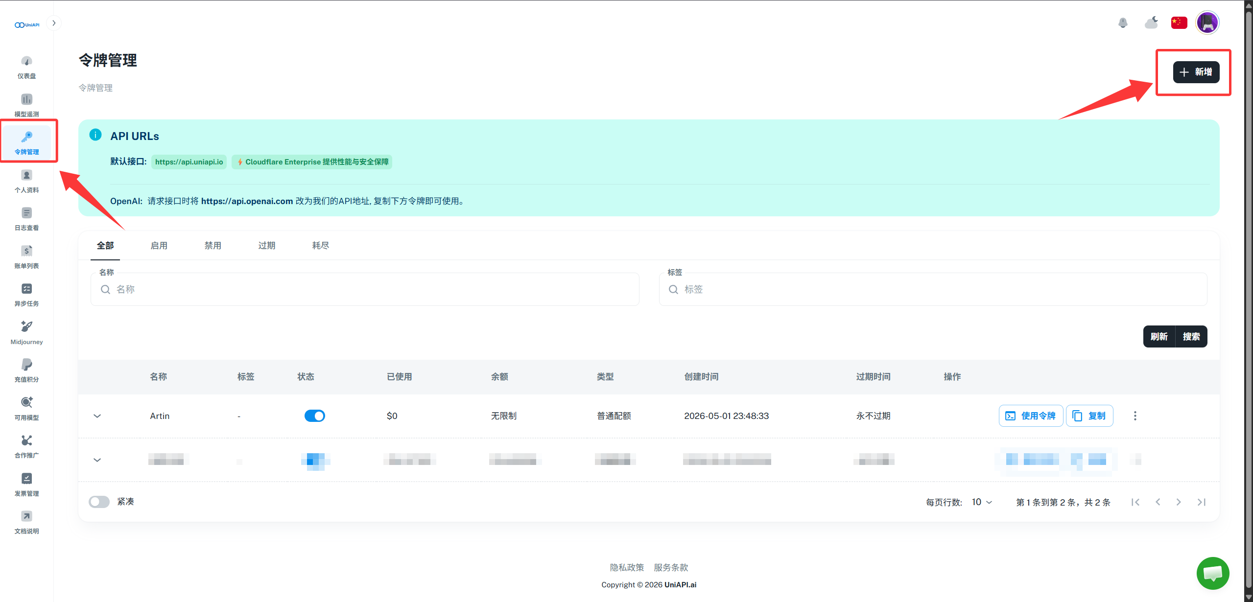This screenshot has width=1253, height=602.
Task: Open the 日志查看 logs page
Action: point(26,219)
